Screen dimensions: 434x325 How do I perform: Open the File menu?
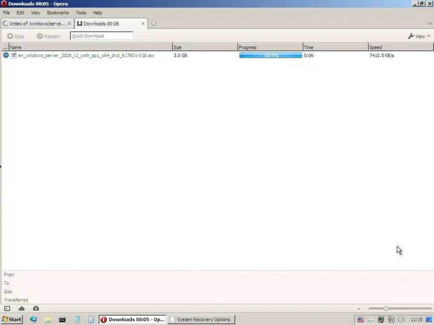[x=6, y=13]
